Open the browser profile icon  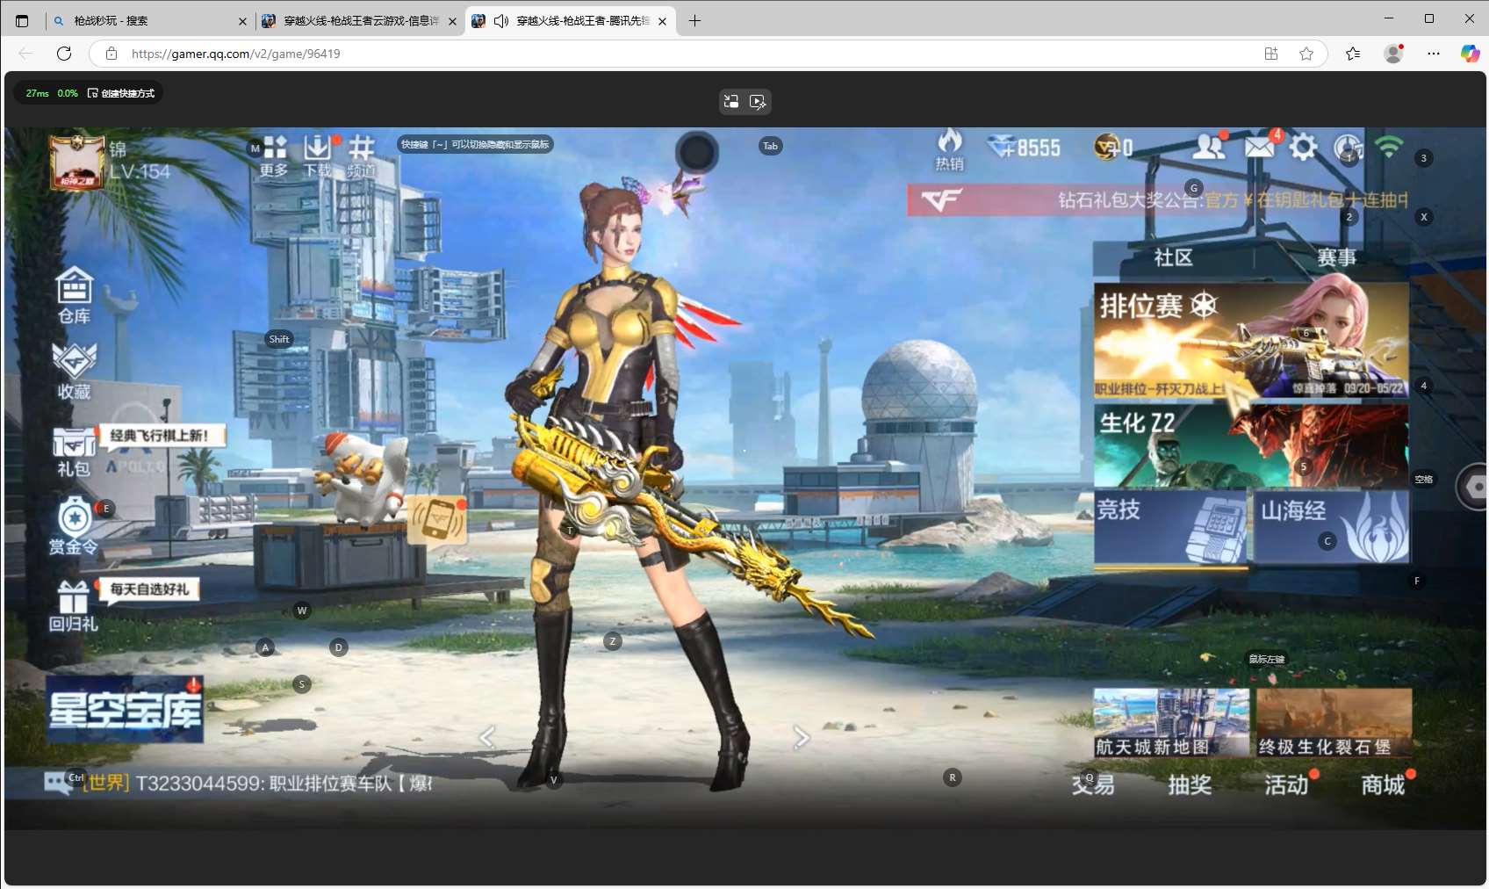(x=1393, y=54)
